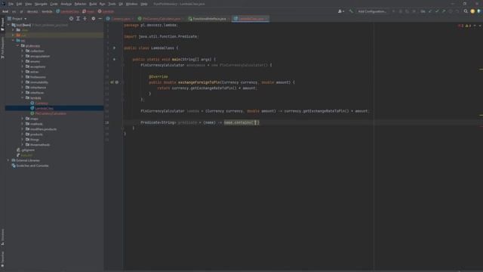Collapse the lambda package folder

coord(23,97)
